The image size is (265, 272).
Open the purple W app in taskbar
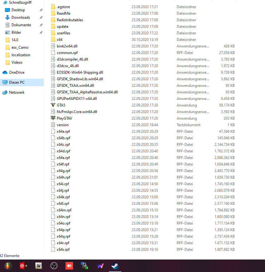(100, 266)
